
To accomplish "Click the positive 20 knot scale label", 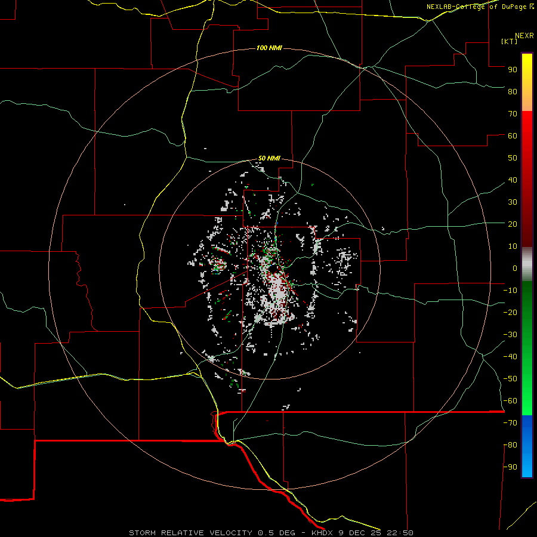I will [x=513, y=224].
